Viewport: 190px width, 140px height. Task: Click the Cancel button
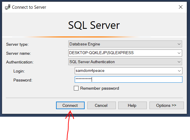102,105
